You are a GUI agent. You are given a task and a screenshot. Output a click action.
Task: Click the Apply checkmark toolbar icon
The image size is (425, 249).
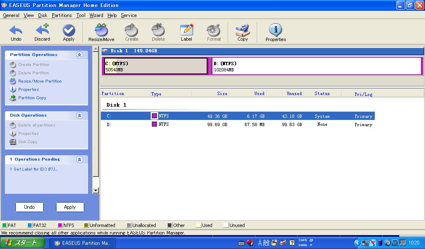[x=68, y=32]
